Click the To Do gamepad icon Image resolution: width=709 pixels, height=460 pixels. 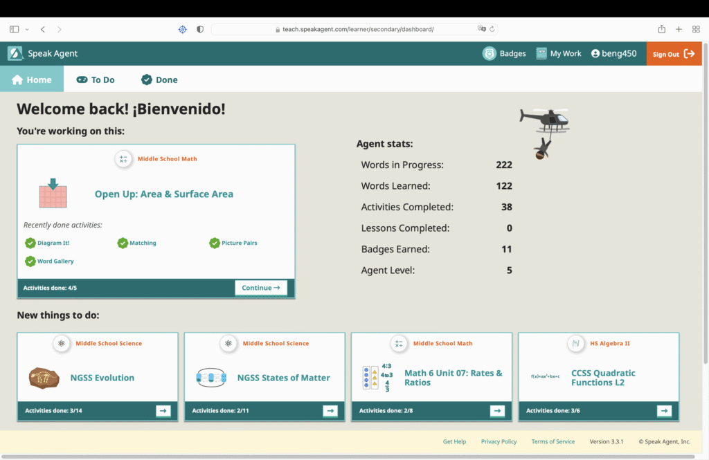pos(82,80)
